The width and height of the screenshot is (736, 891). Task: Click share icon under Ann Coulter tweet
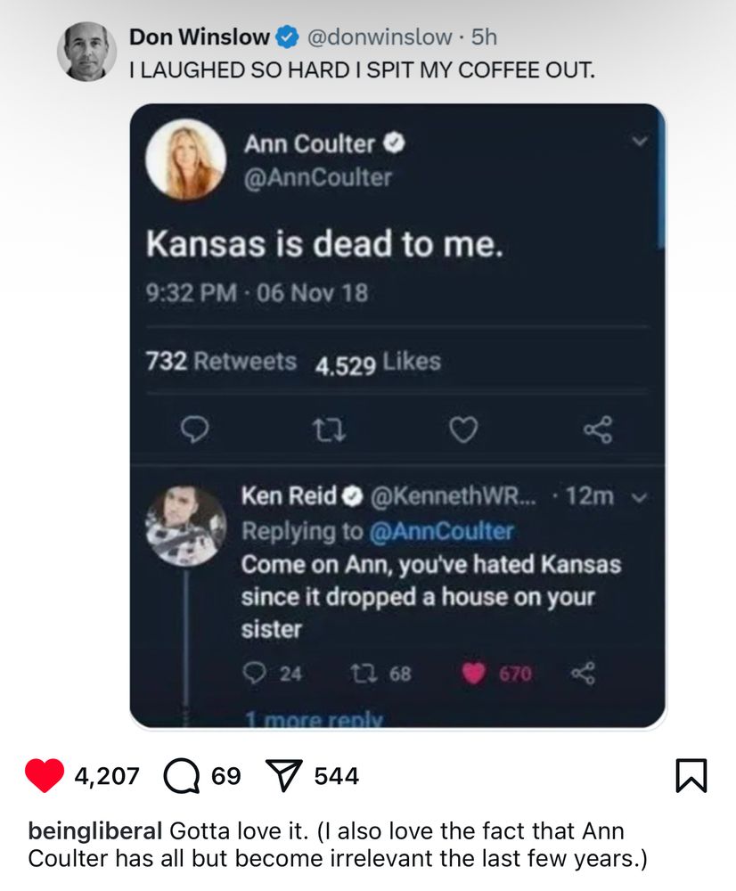tap(599, 429)
